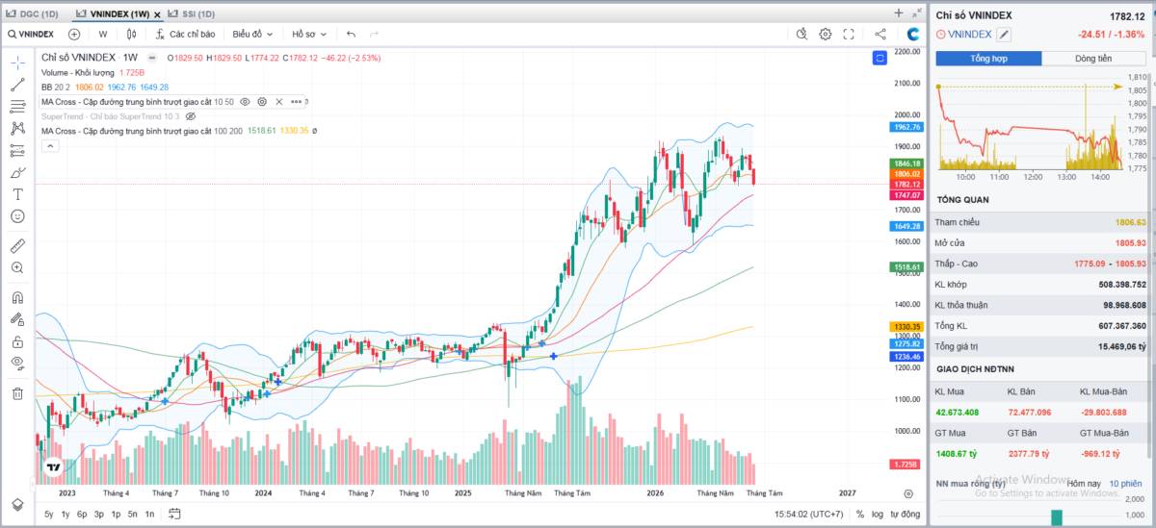Set chart range to 1p
The height and width of the screenshot is (528, 1156).
tap(116, 515)
